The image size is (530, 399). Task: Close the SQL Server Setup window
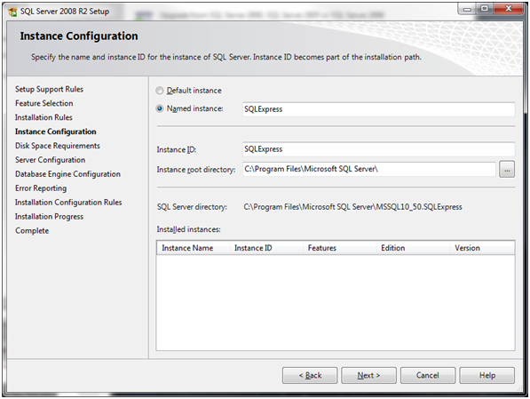click(x=509, y=9)
